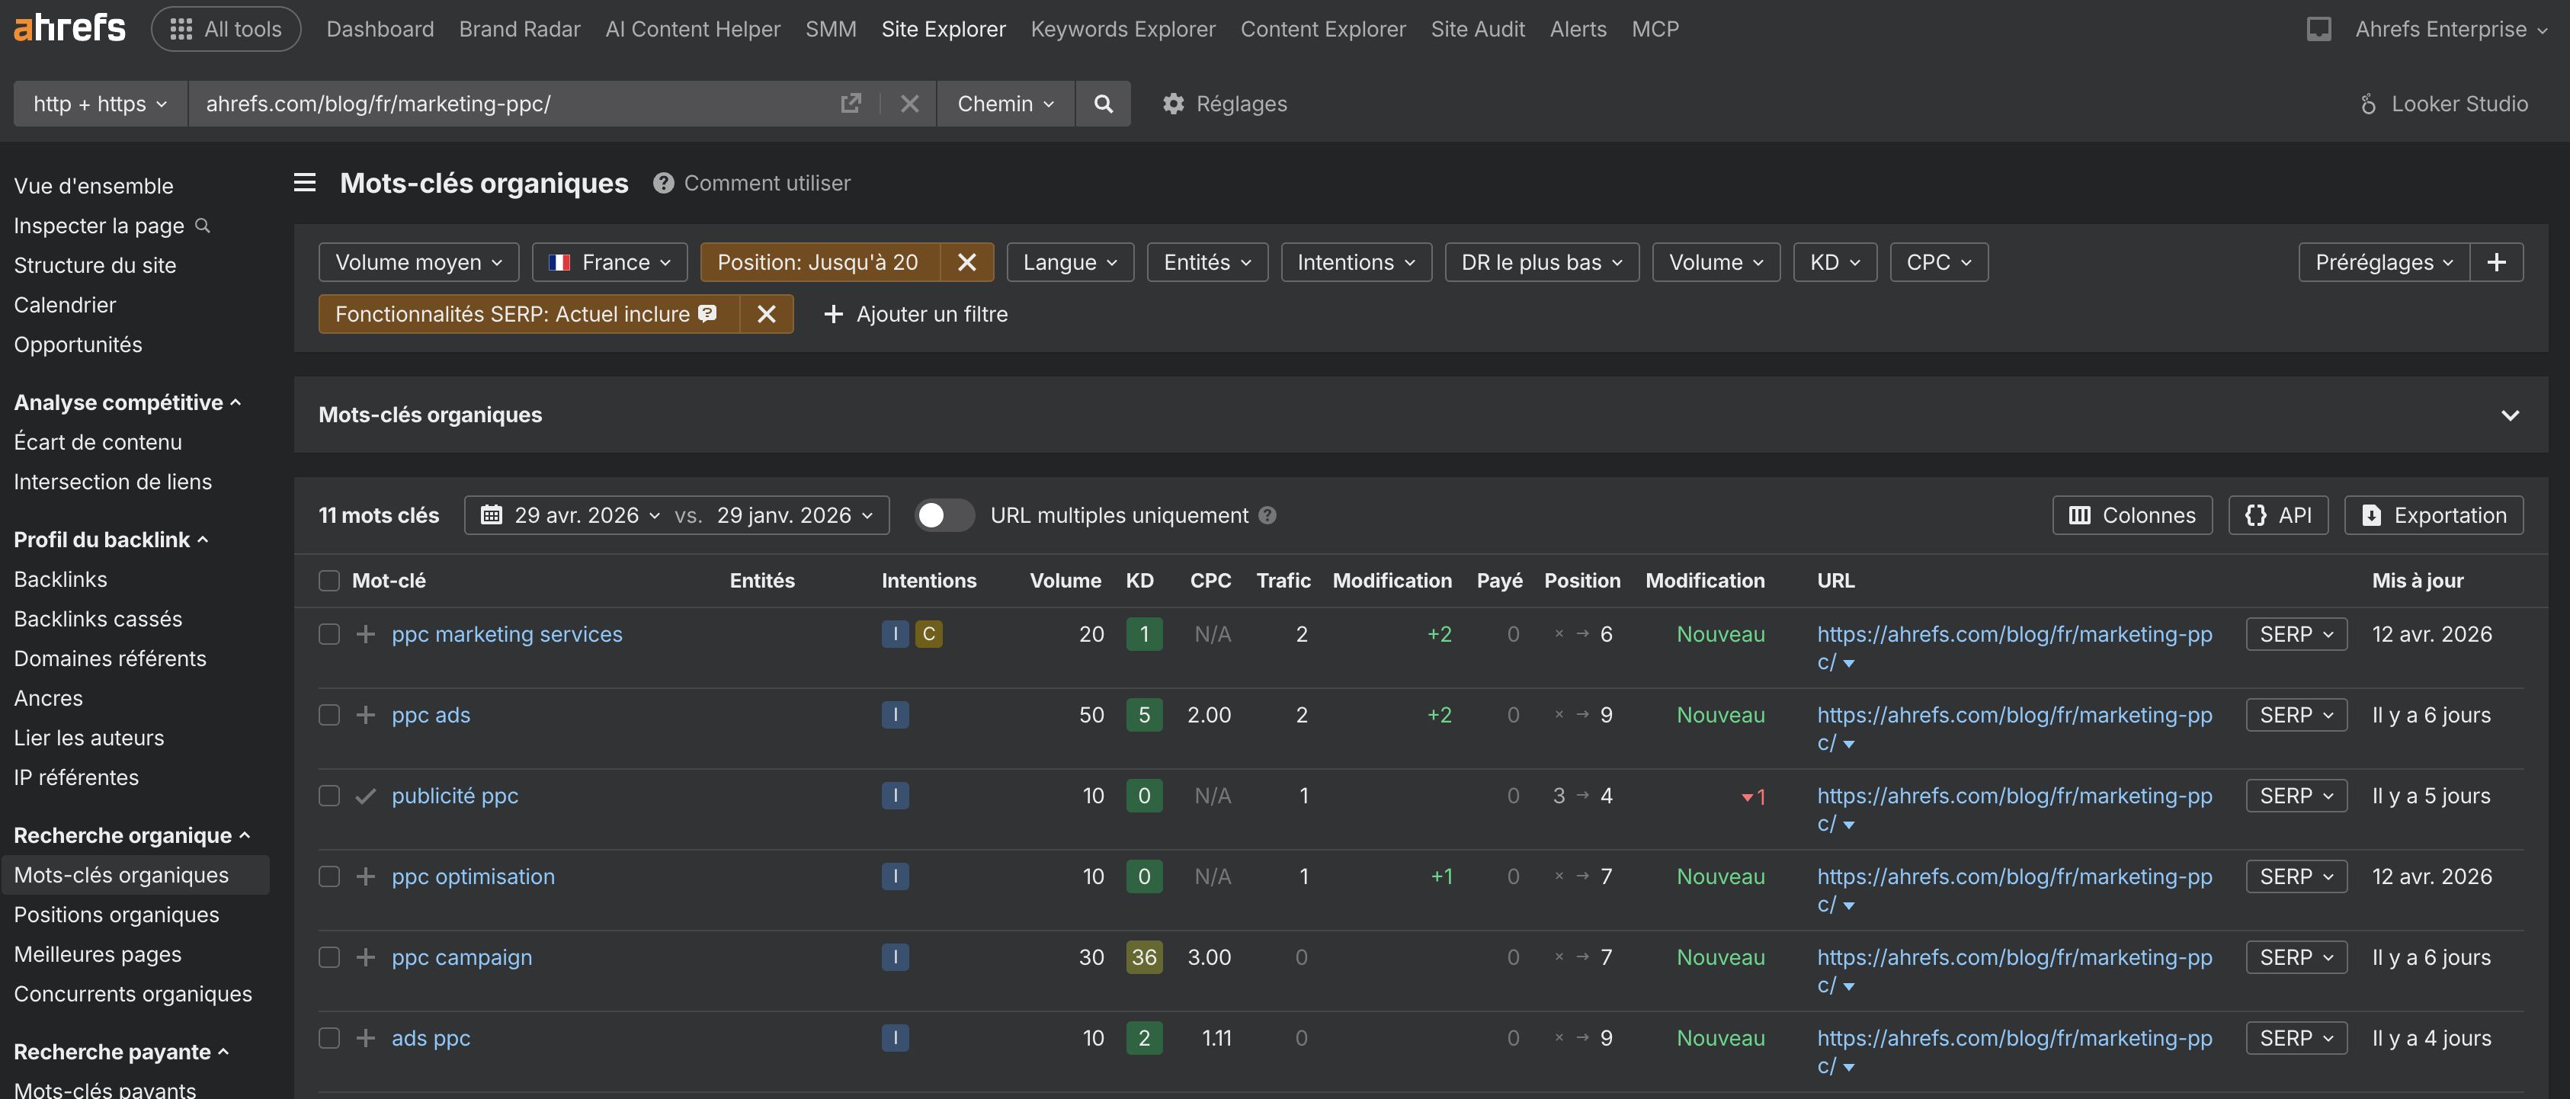Sort by the Trafic column header
2570x1099 pixels.
[x=1283, y=581]
